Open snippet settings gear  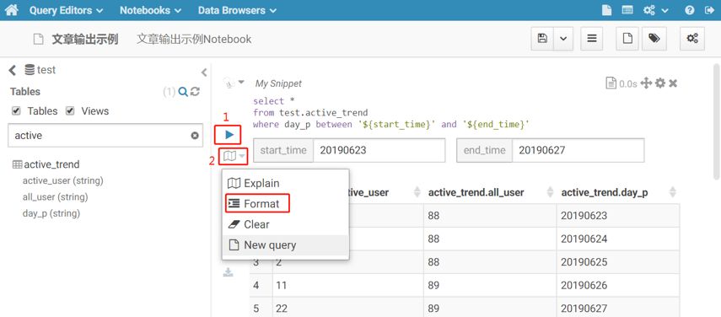(660, 83)
